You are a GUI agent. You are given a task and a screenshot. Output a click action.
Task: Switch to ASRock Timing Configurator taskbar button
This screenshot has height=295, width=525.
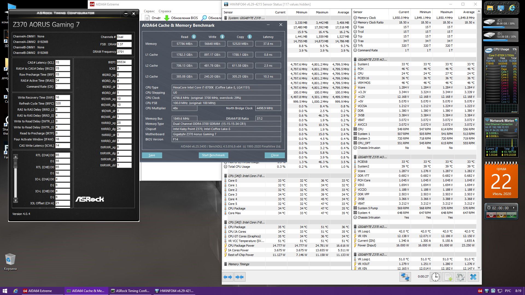[x=130, y=291]
